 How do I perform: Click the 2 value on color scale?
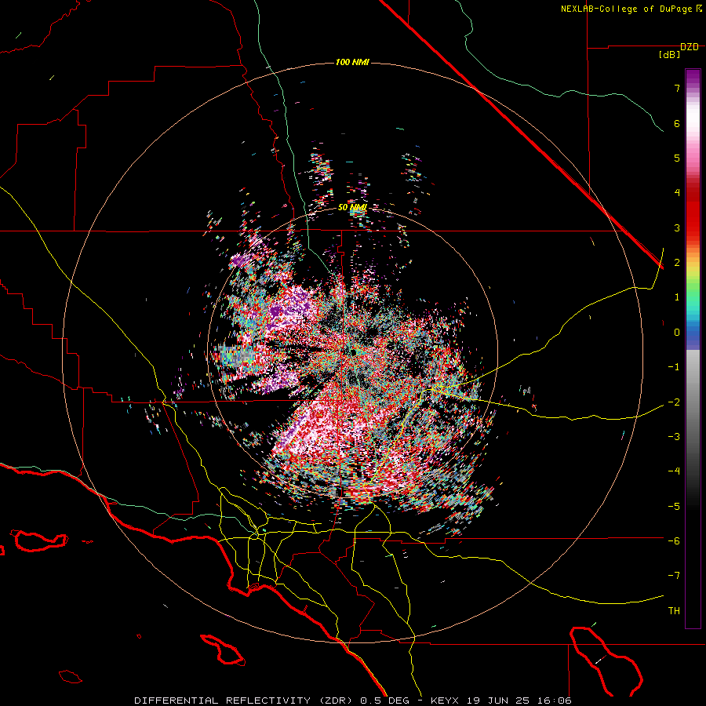point(677,263)
